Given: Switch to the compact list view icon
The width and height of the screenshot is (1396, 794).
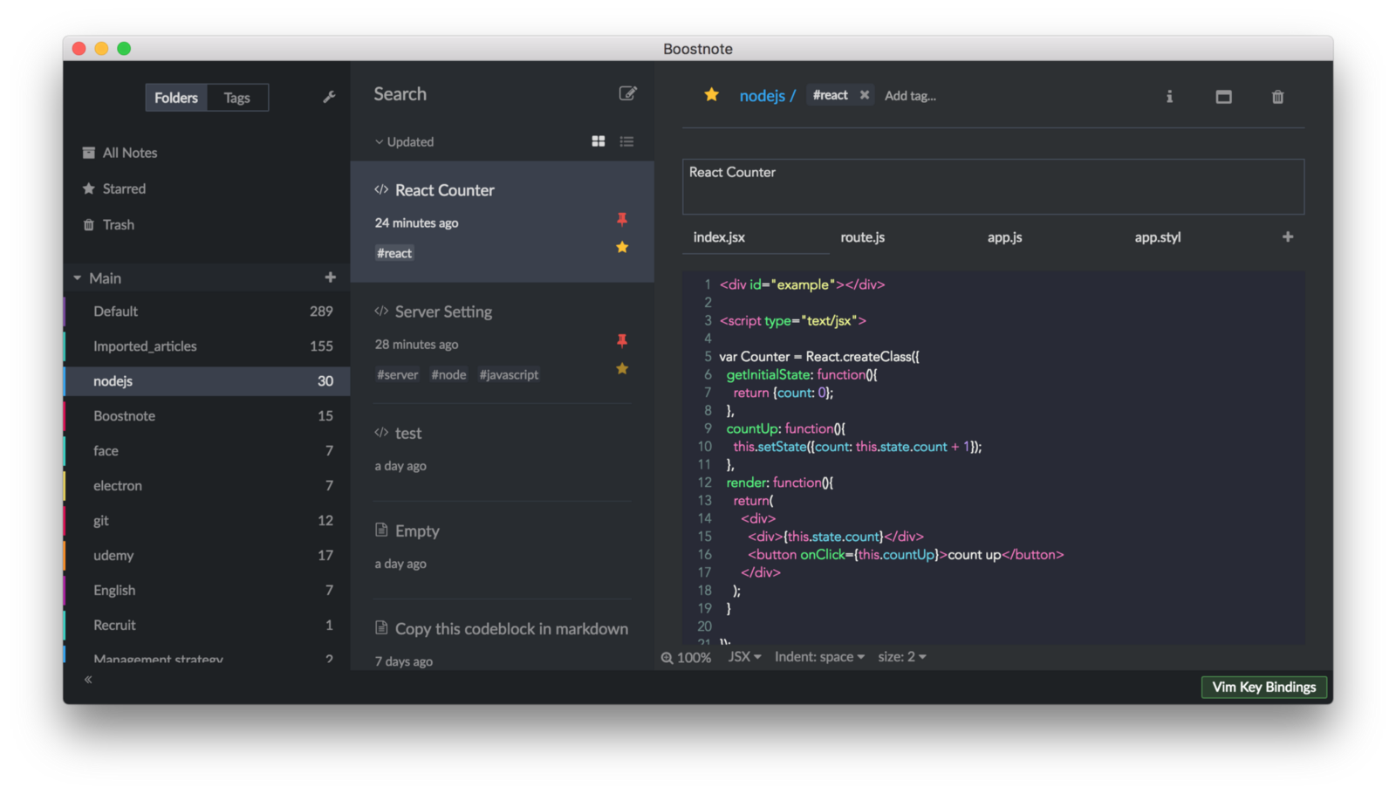Looking at the screenshot, I should click(x=626, y=141).
